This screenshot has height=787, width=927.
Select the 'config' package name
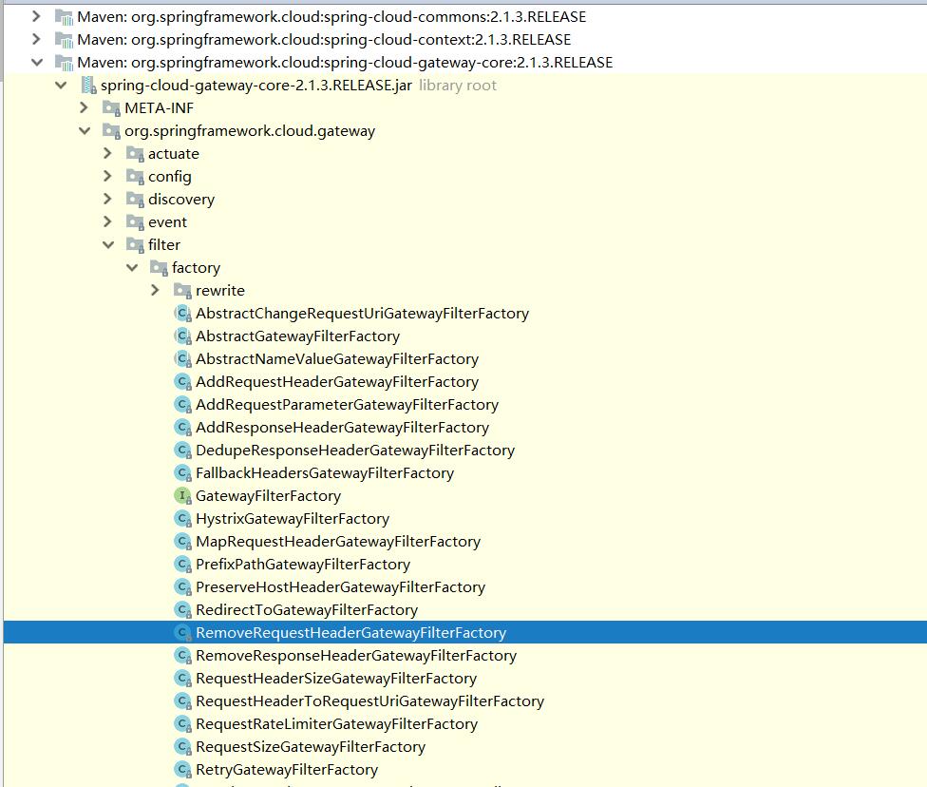(170, 177)
